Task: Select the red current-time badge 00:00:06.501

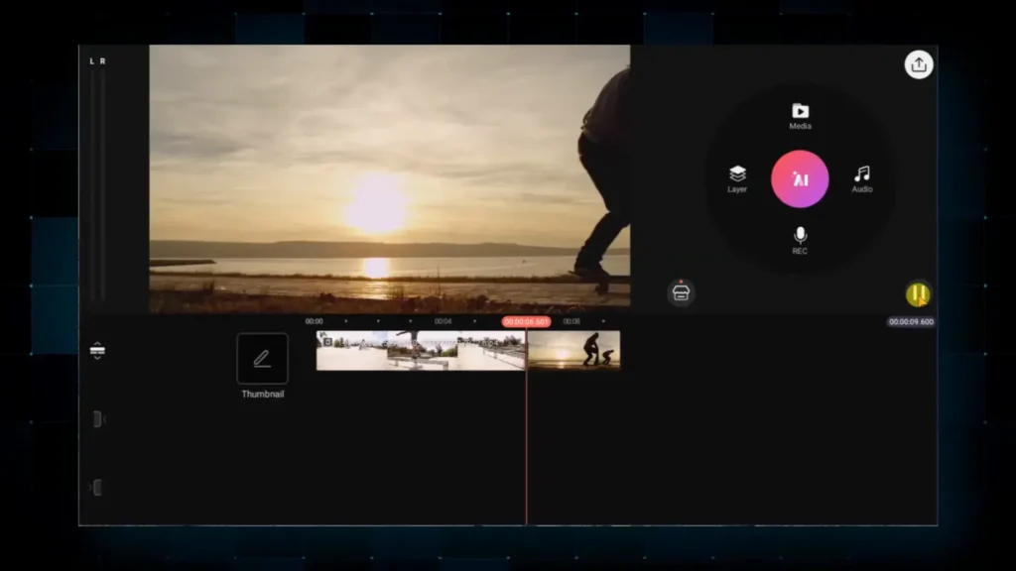Action: (x=527, y=320)
